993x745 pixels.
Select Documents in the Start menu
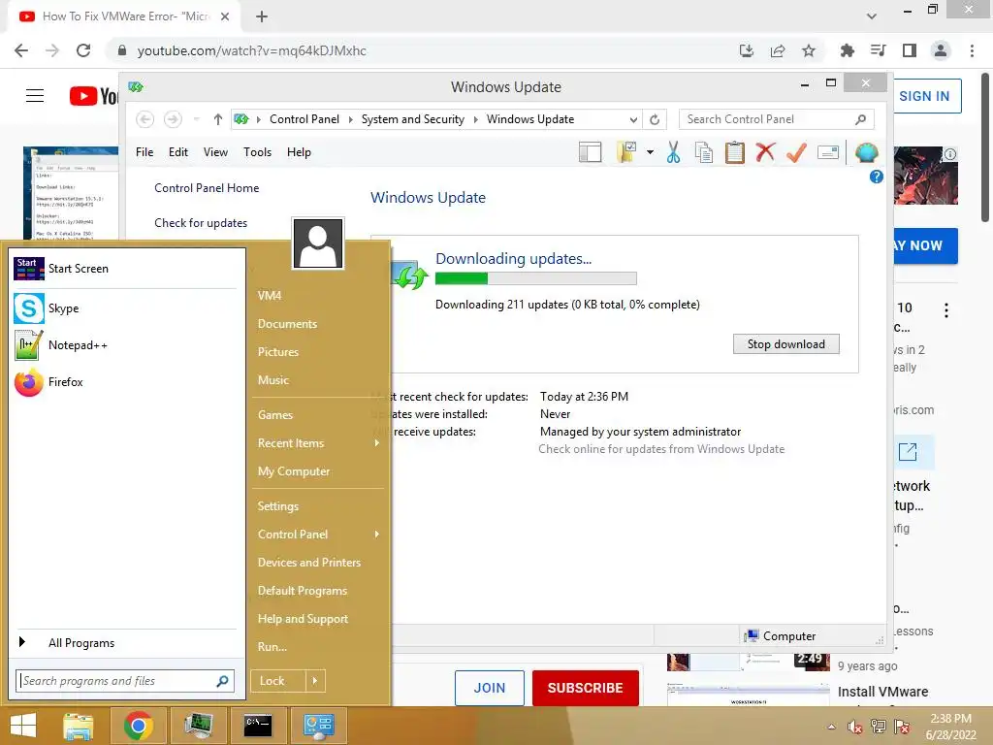287,324
